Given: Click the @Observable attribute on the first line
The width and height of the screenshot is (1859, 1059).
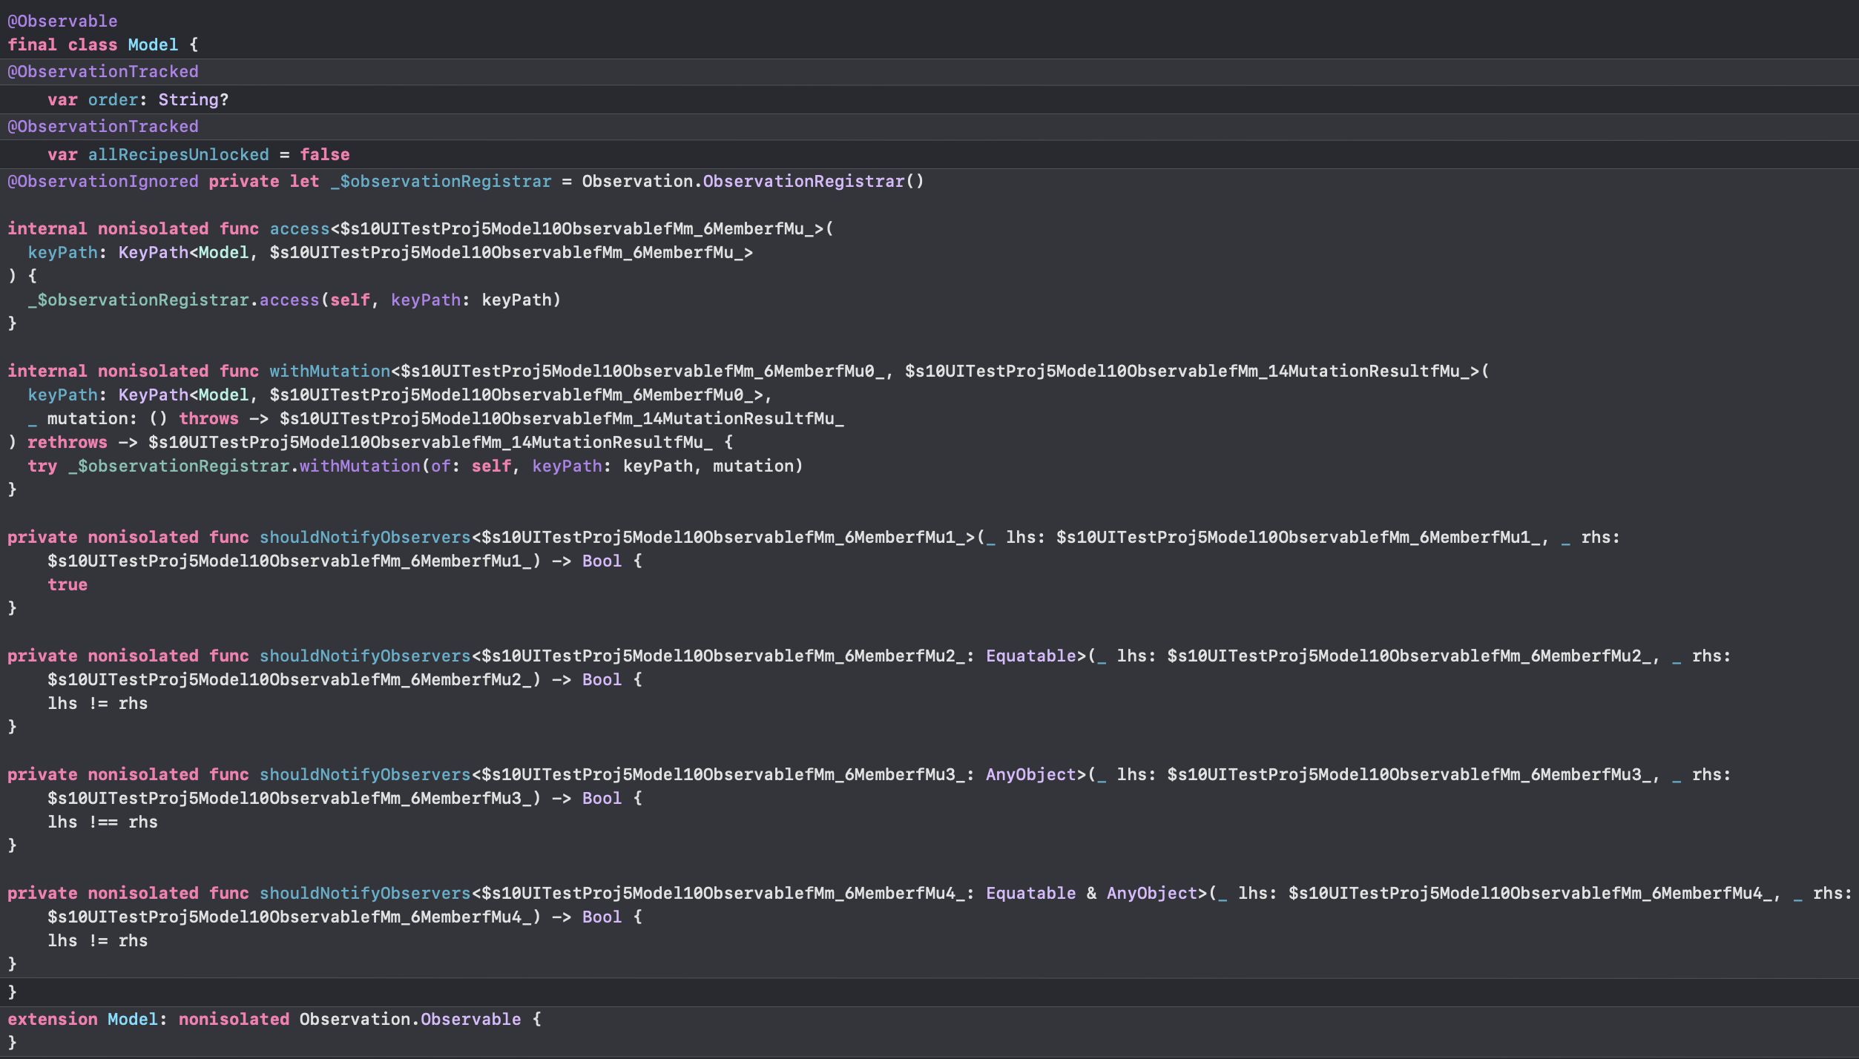Looking at the screenshot, I should [62, 21].
